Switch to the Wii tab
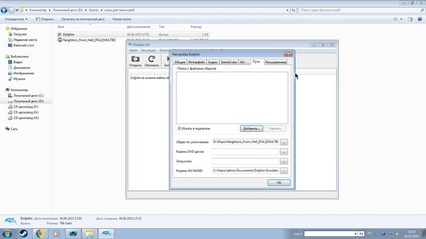This screenshot has width=426, height=239. point(244,62)
